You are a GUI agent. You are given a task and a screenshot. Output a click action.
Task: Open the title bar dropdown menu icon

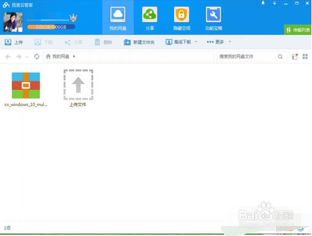coord(274,3)
